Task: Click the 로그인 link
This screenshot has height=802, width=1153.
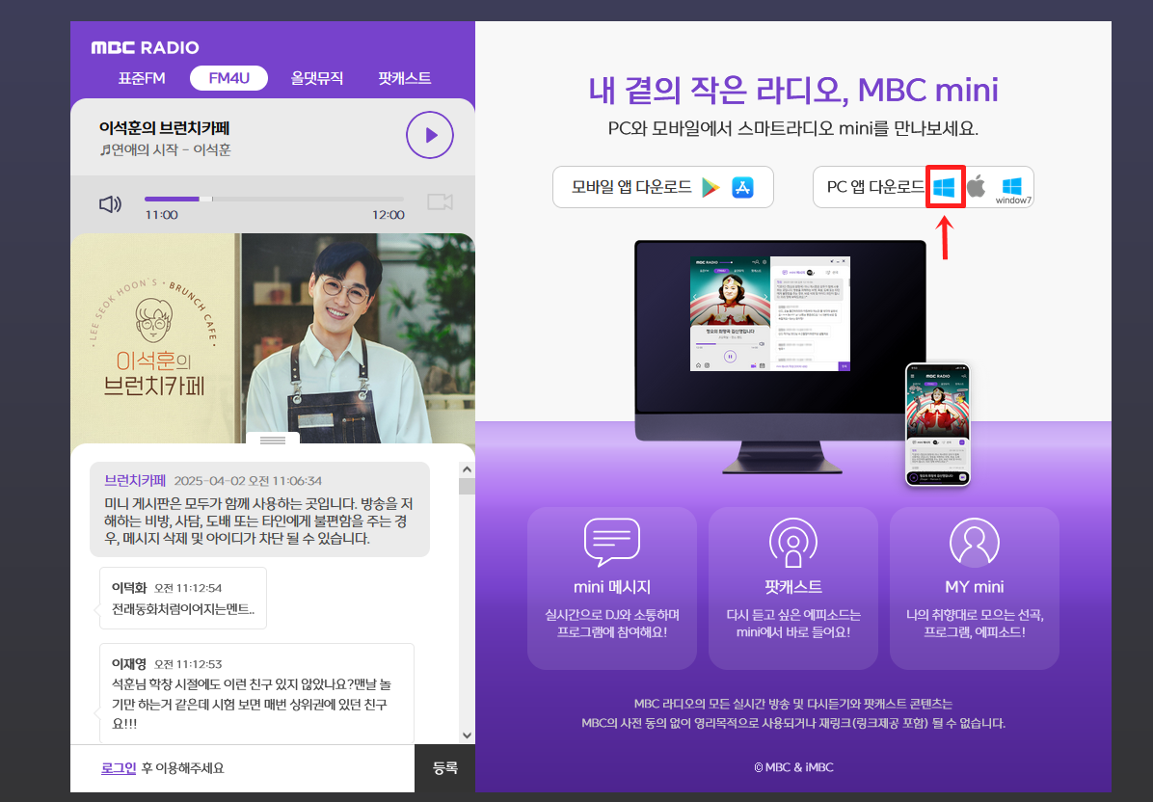Action: [119, 768]
